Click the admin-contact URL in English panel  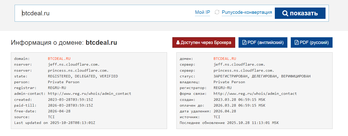pyautogui.click(x=90, y=94)
